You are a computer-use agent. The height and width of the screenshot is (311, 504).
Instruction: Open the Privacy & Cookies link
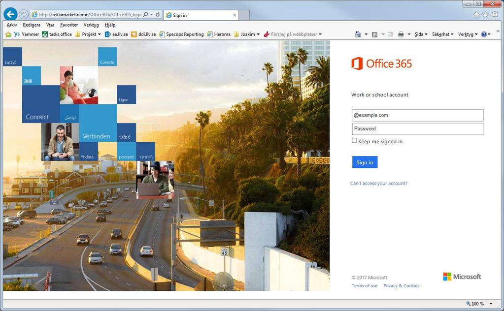[402, 285]
